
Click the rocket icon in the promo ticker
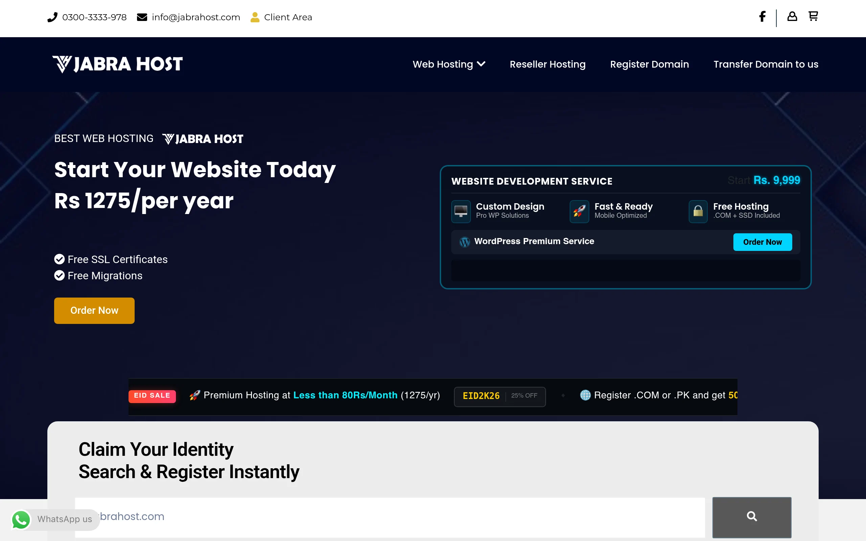(x=195, y=395)
